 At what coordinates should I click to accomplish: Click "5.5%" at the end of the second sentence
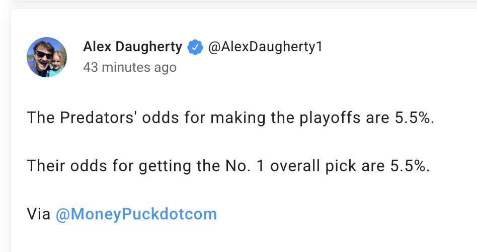point(410,166)
